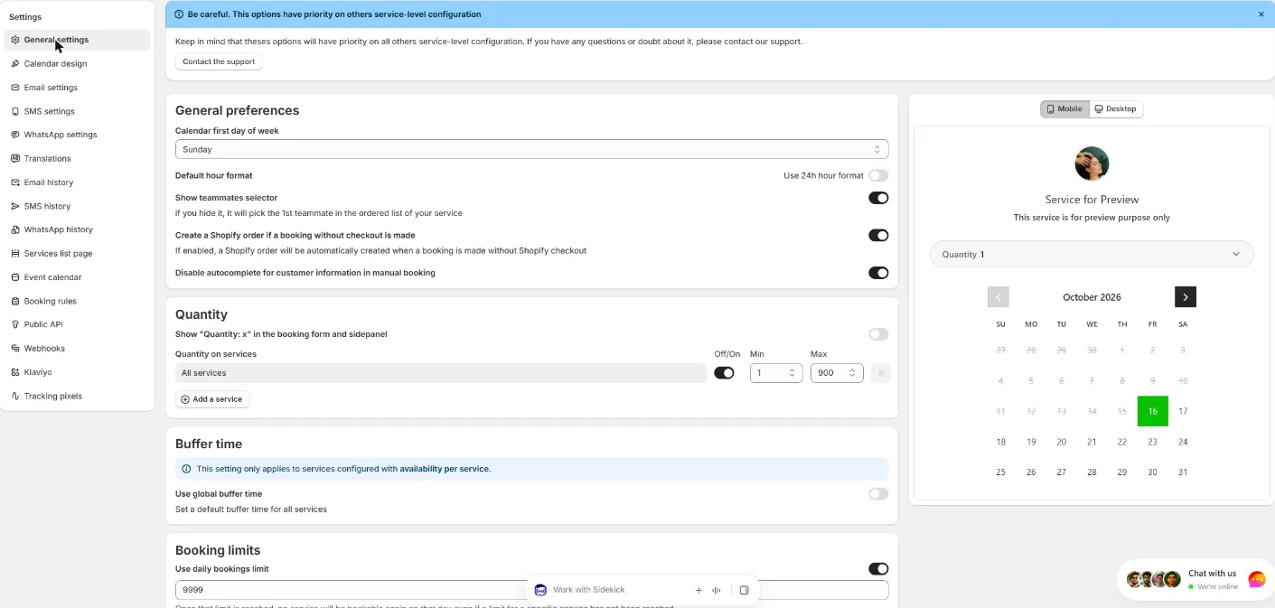Click the Translations icon in sidebar
This screenshot has width=1275, height=608.
pyautogui.click(x=15, y=159)
